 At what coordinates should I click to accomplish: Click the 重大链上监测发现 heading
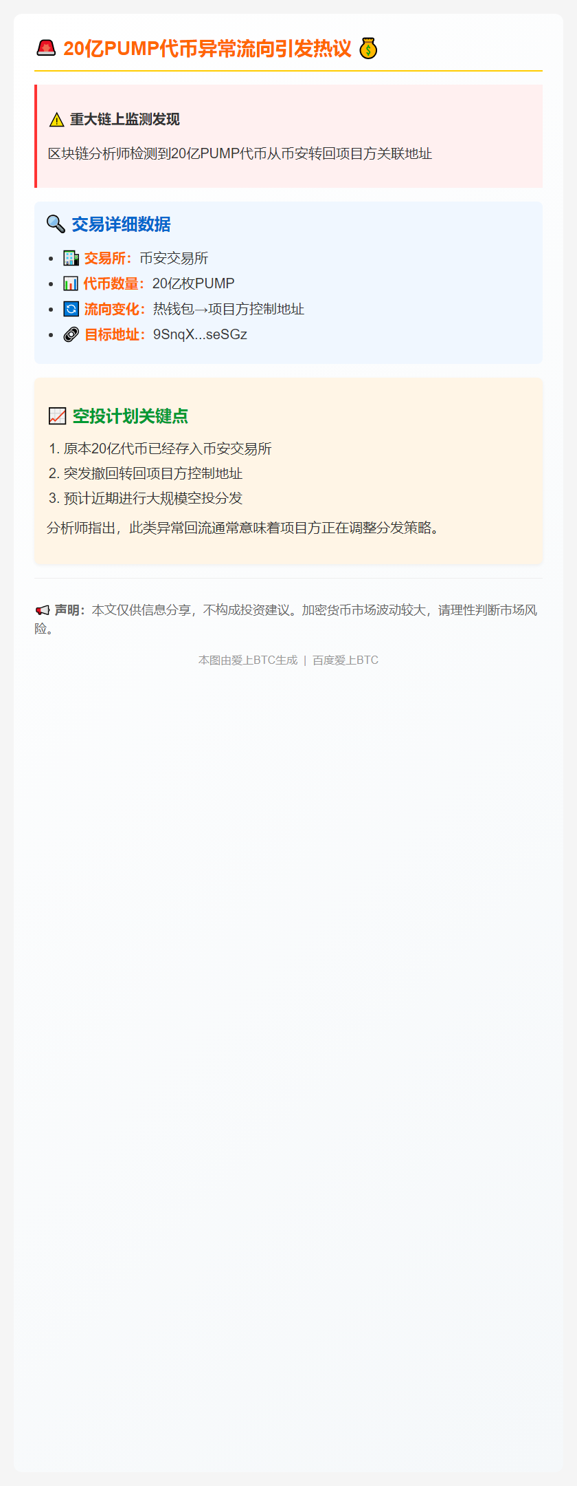point(125,120)
